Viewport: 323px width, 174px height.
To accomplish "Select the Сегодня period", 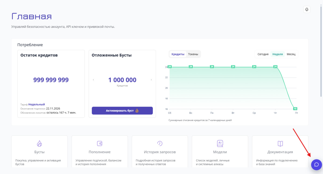I will tap(263, 54).
